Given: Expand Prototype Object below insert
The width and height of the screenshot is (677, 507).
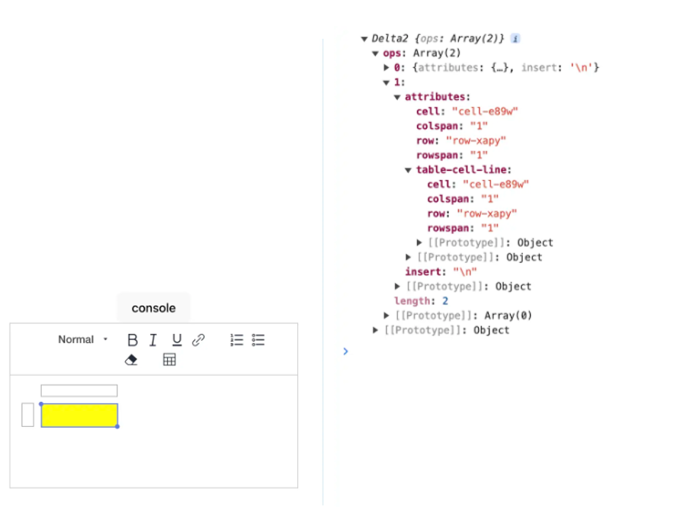Looking at the screenshot, I should pos(397,287).
